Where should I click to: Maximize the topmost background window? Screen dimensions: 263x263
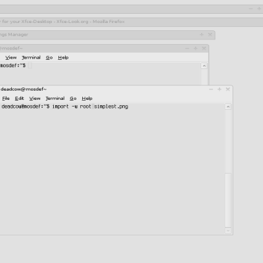(x=259, y=9)
